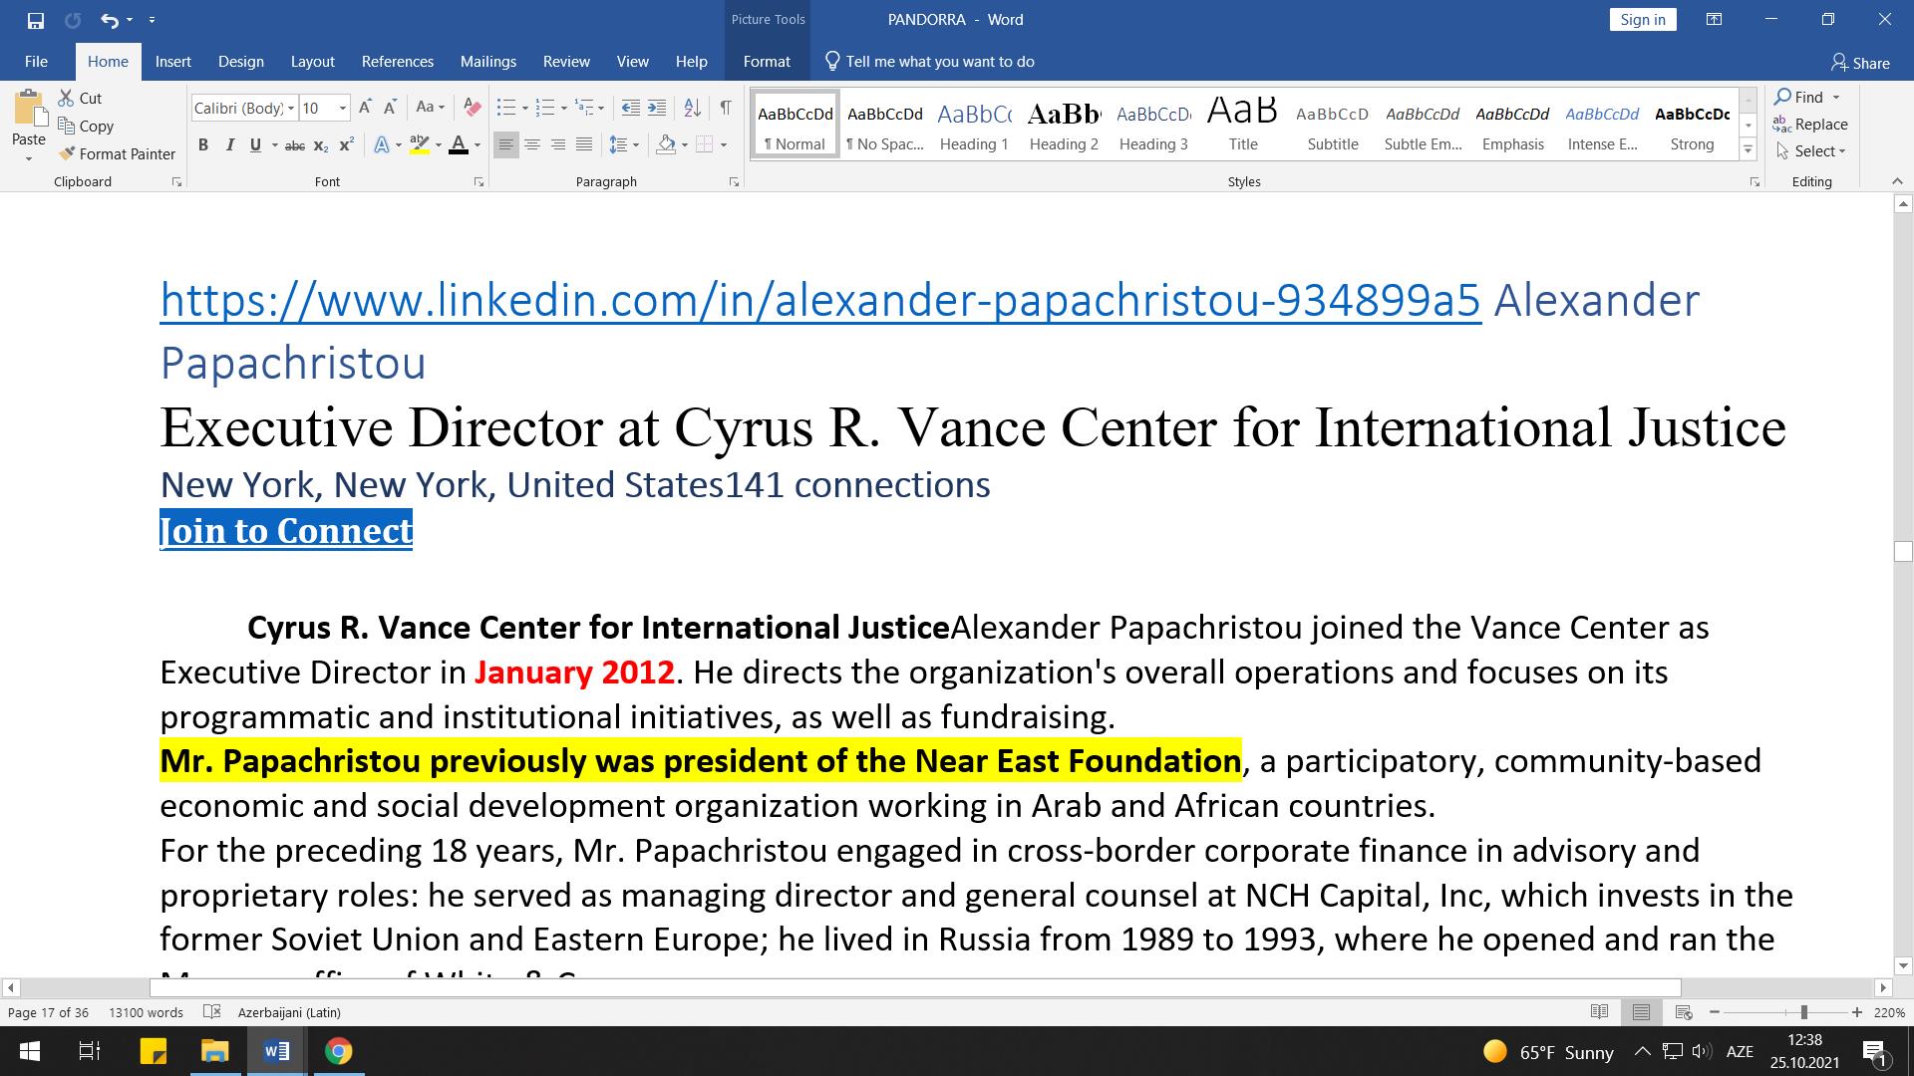Toggle Underline formatting
This screenshot has height=1076, width=1914.
255,145
